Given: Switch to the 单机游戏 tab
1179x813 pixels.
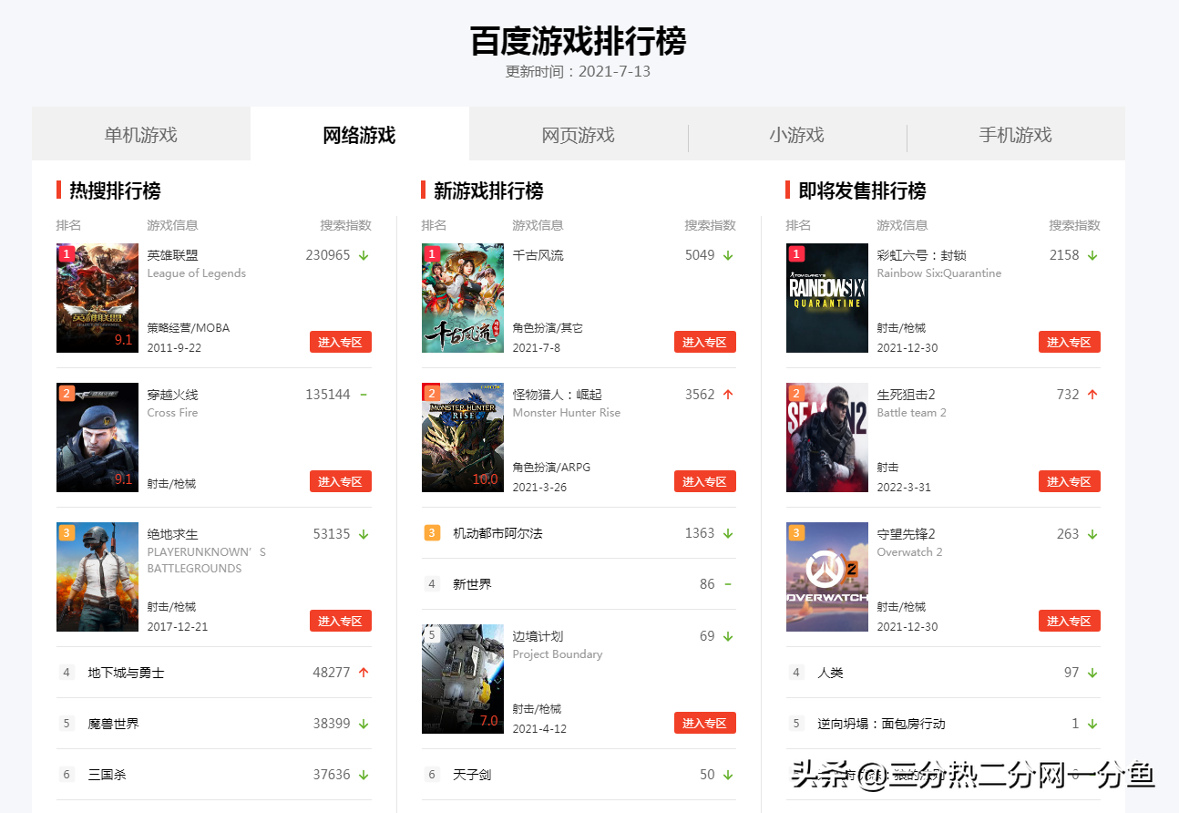Looking at the screenshot, I should click(x=141, y=135).
